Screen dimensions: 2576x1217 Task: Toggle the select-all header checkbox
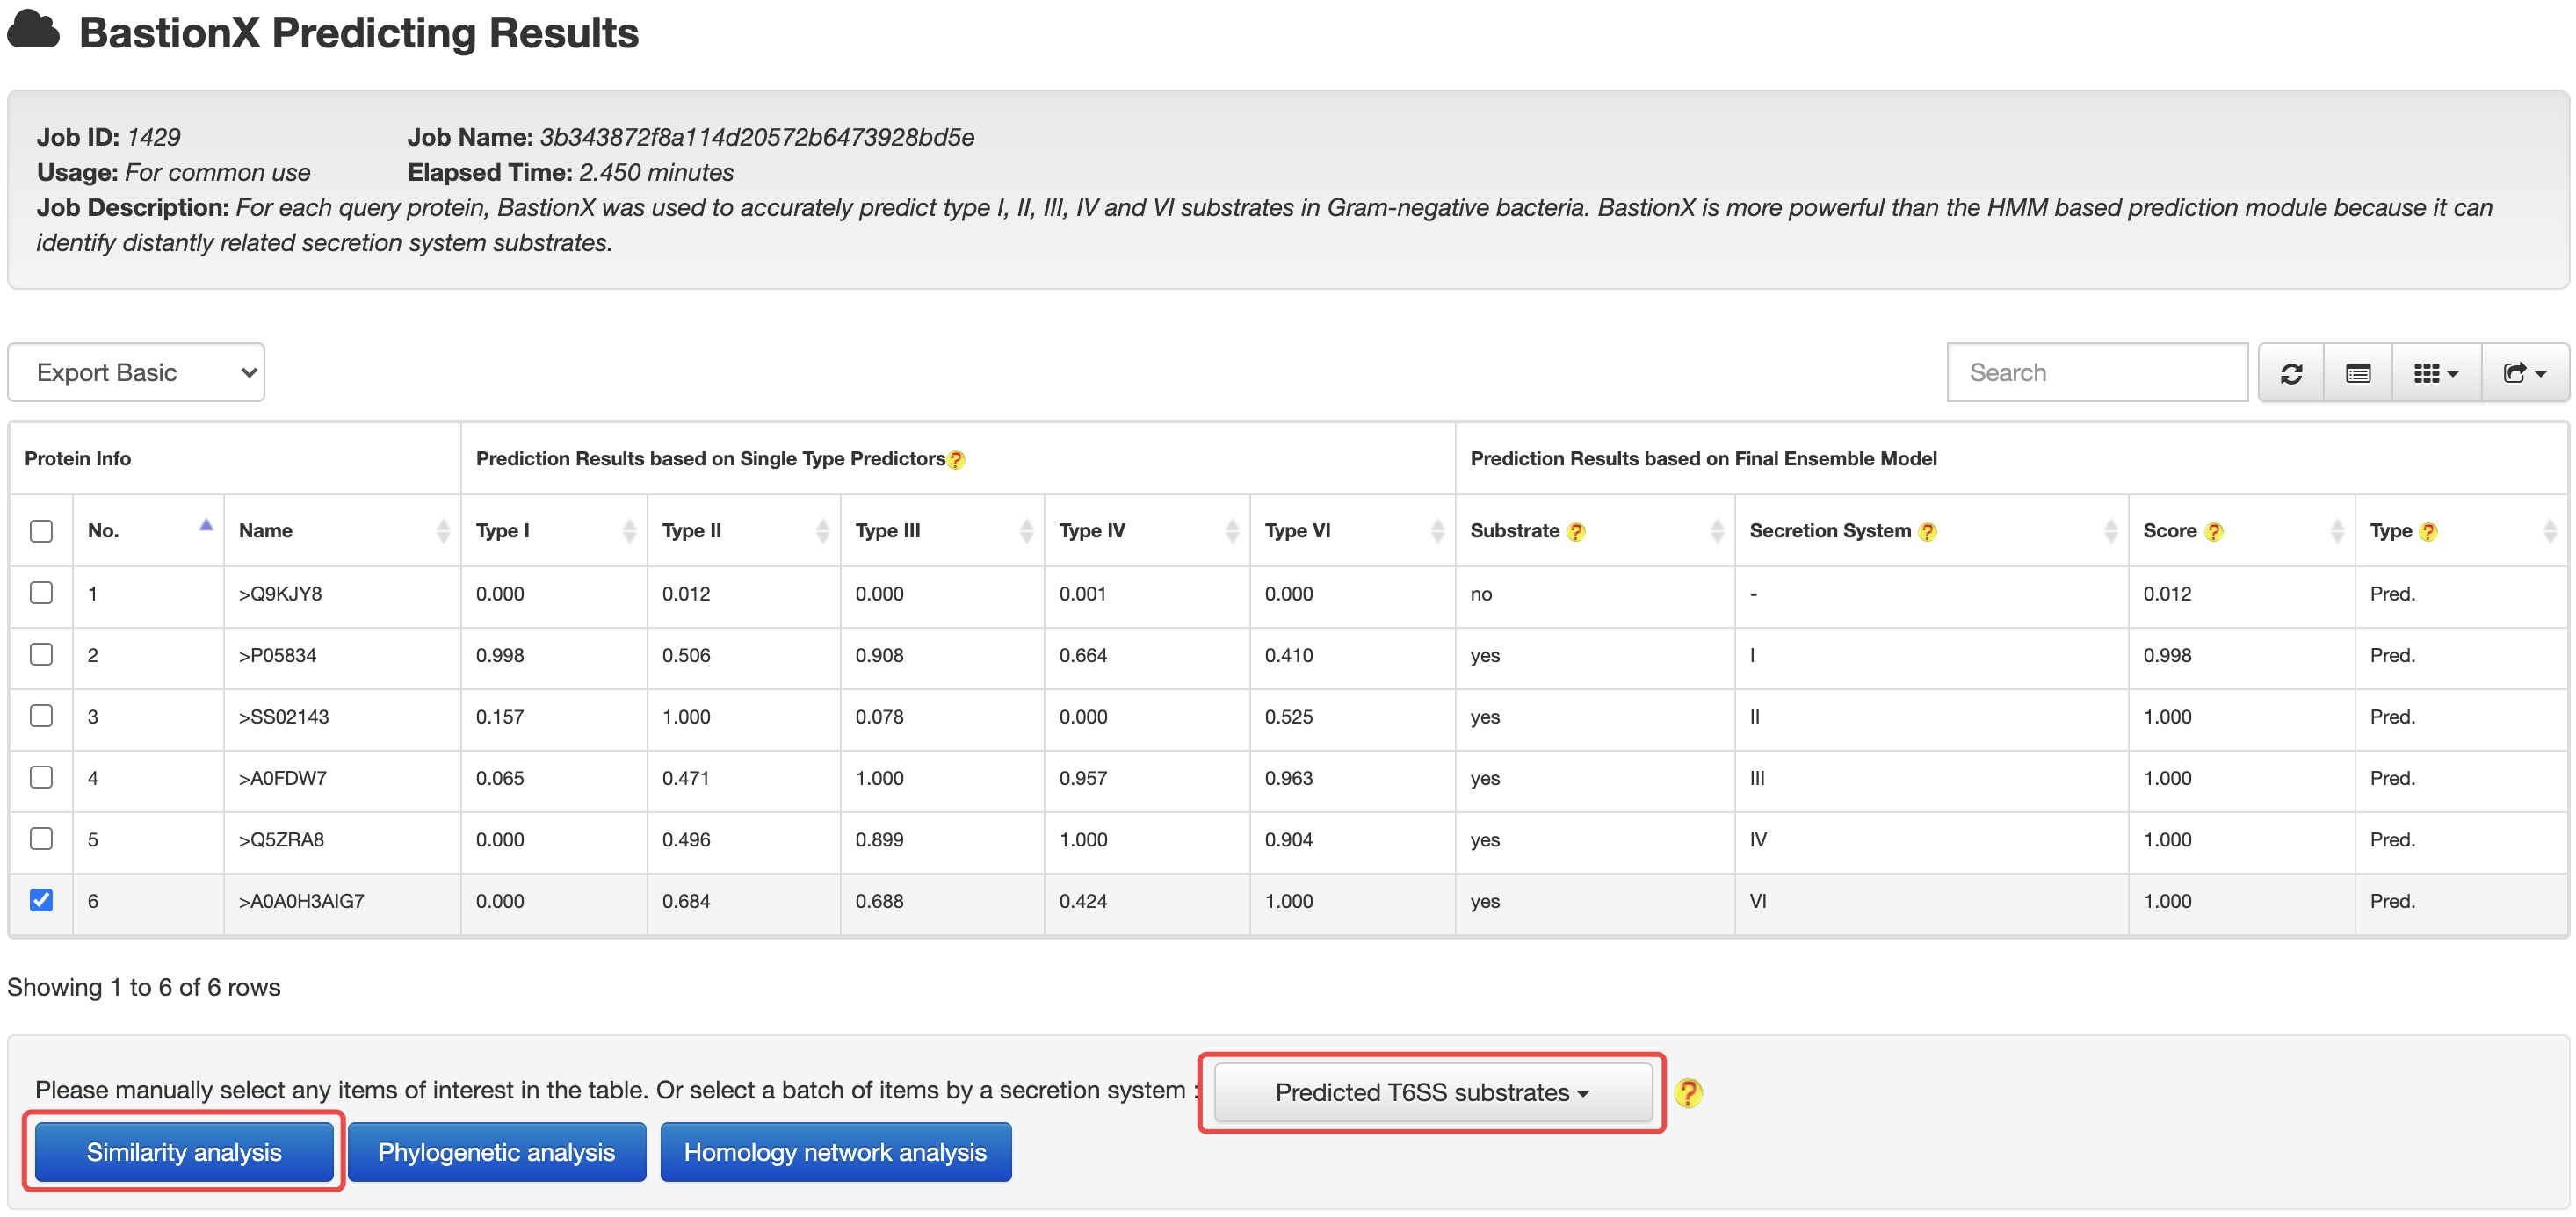41,530
